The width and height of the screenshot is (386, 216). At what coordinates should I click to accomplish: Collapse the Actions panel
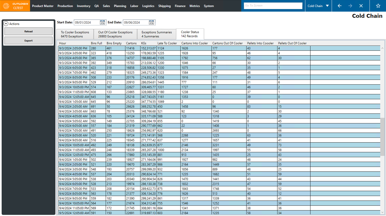click(6, 24)
